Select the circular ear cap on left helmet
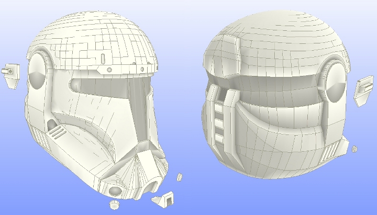Viewport: 377px width, 215px height. [38, 70]
